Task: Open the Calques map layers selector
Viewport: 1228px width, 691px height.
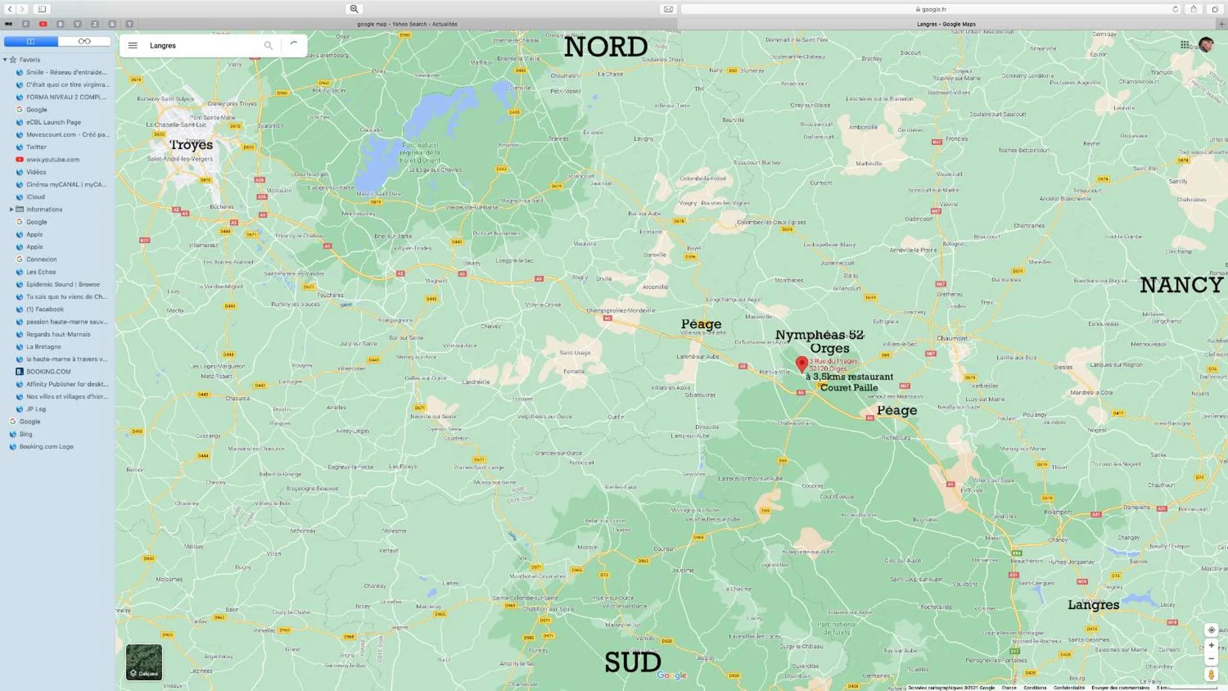Action: pyautogui.click(x=144, y=662)
